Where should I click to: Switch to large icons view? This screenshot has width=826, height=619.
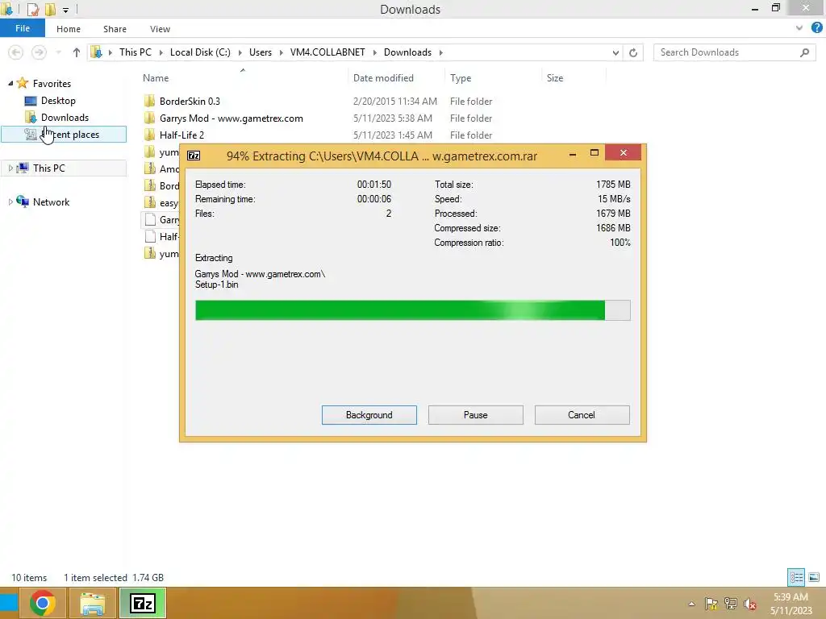pyautogui.click(x=814, y=577)
